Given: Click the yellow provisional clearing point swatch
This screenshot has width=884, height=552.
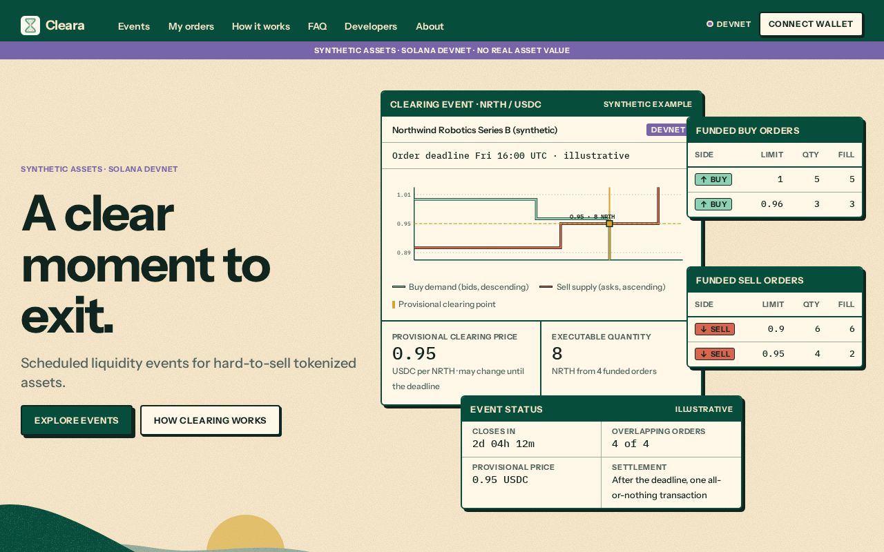Looking at the screenshot, I should pos(394,304).
